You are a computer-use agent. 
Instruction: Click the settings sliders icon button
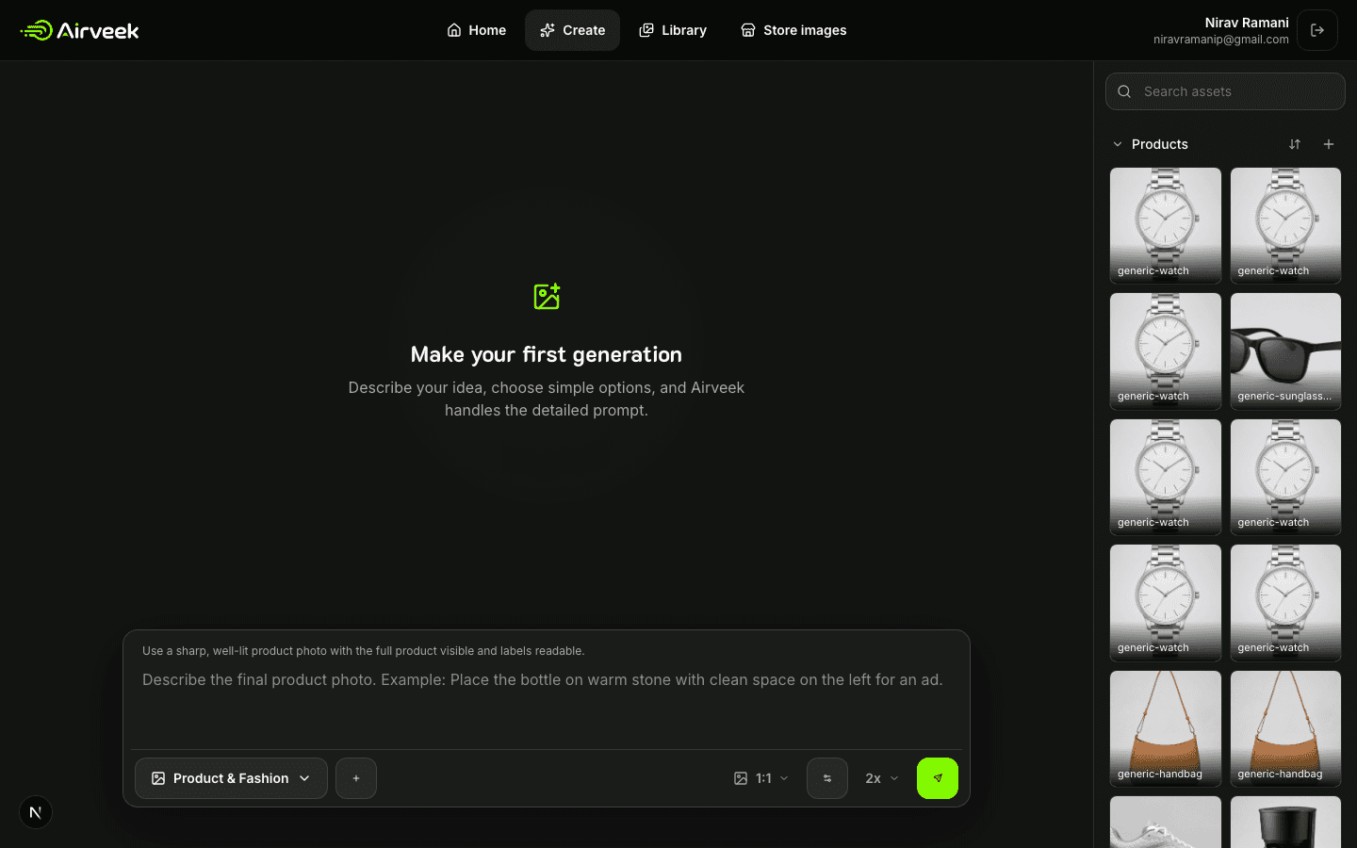(x=827, y=778)
